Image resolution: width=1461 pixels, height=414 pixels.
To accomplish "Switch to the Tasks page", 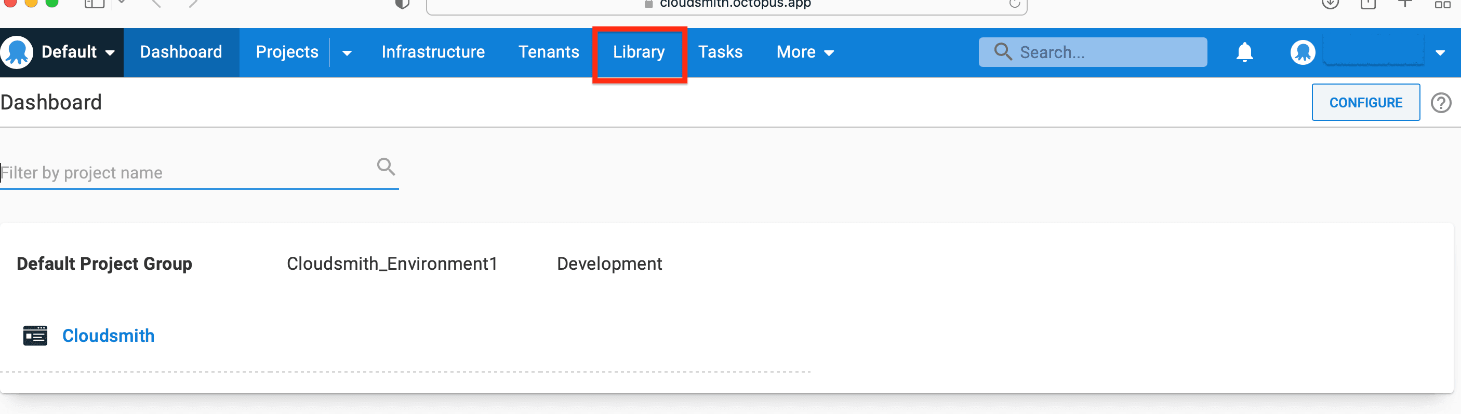I will [x=720, y=52].
